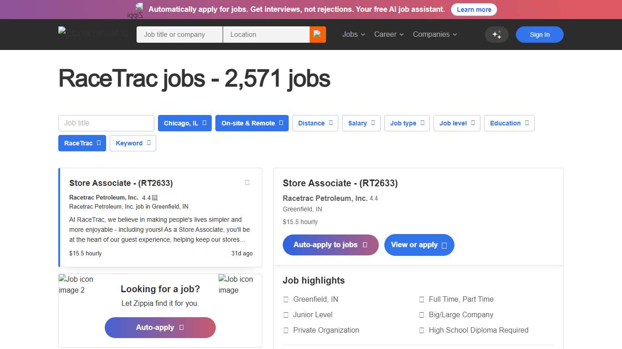Open the Jobs menu

(x=353, y=34)
